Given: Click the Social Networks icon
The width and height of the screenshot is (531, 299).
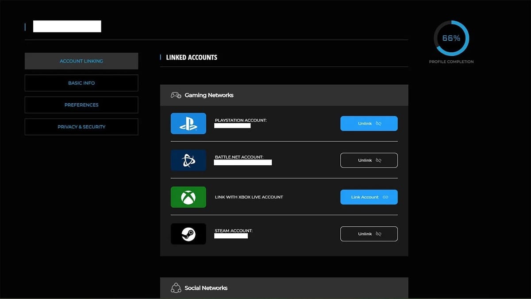Looking at the screenshot, I should coord(176,287).
